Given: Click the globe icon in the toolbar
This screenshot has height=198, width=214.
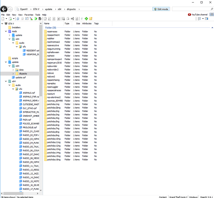Looking at the screenshot, I should pyautogui.click(x=18, y=19).
